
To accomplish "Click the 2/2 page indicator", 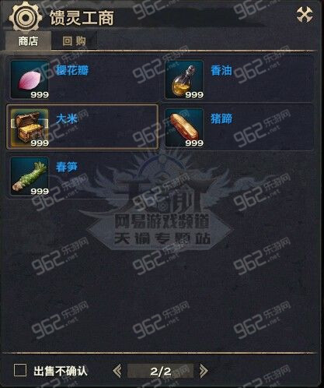I will pyautogui.click(x=160, y=371).
